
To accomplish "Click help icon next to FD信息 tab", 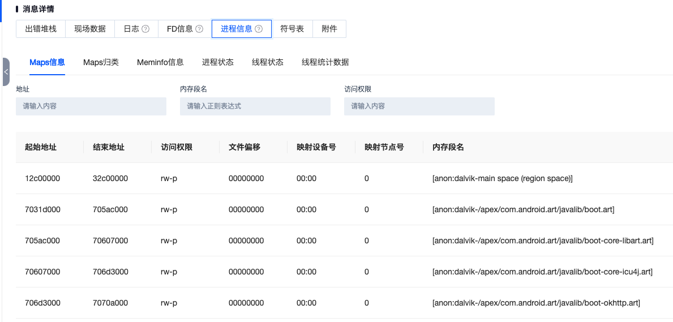I will point(199,29).
